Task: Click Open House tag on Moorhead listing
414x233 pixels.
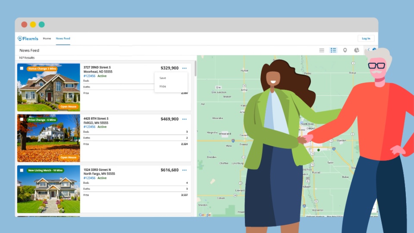Action: (x=69, y=107)
